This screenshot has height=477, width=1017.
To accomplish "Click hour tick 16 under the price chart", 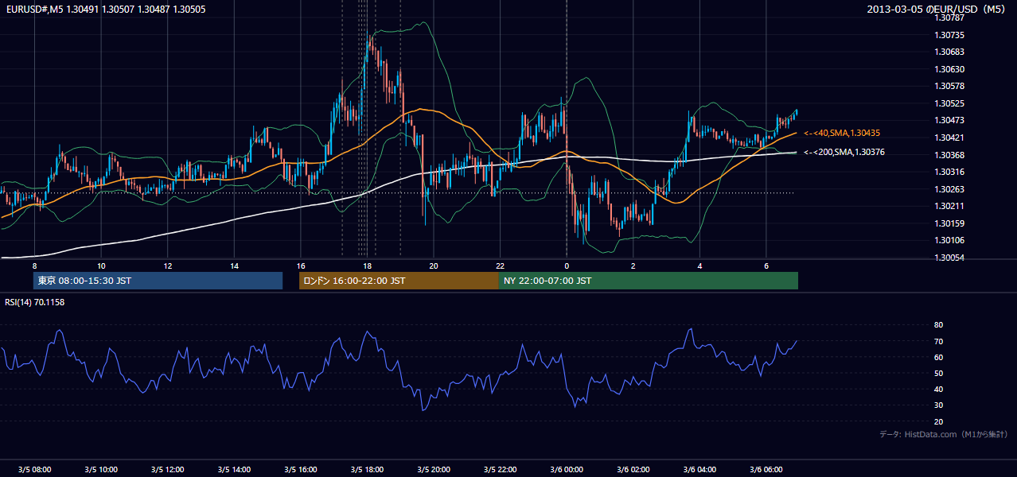I will click(x=301, y=266).
